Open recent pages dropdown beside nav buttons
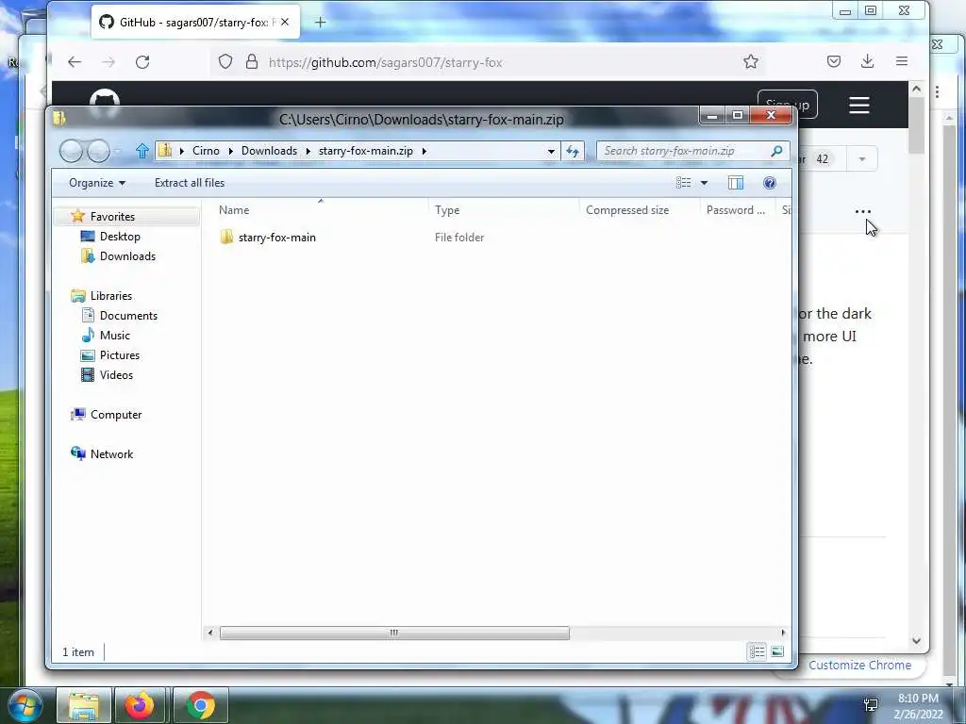The height and width of the screenshot is (724, 966). [x=118, y=151]
